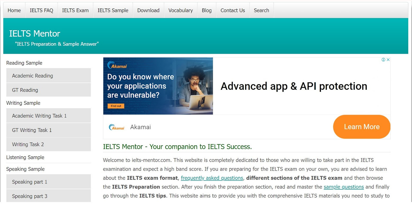
Task: Open the Search page from navigation
Action: (x=261, y=10)
